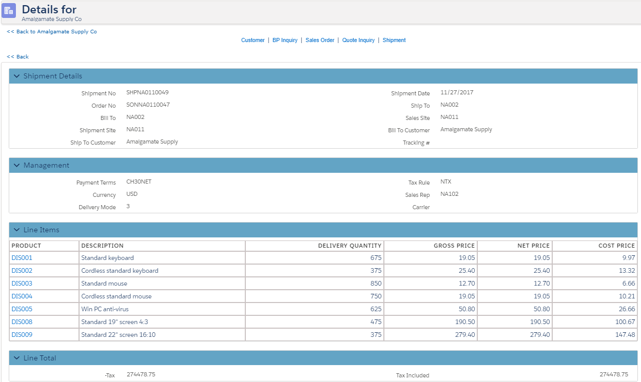Go to BP Inquiry
Viewport: 641px width, 382px height.
(x=285, y=40)
